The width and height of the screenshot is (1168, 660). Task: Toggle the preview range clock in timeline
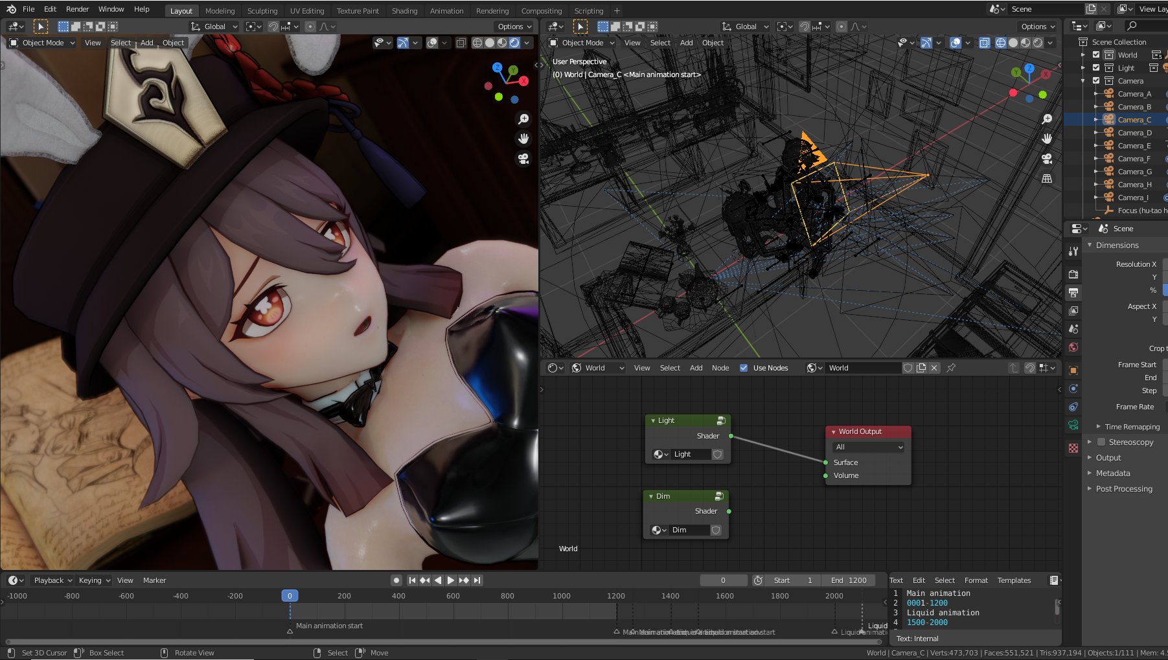pos(758,580)
